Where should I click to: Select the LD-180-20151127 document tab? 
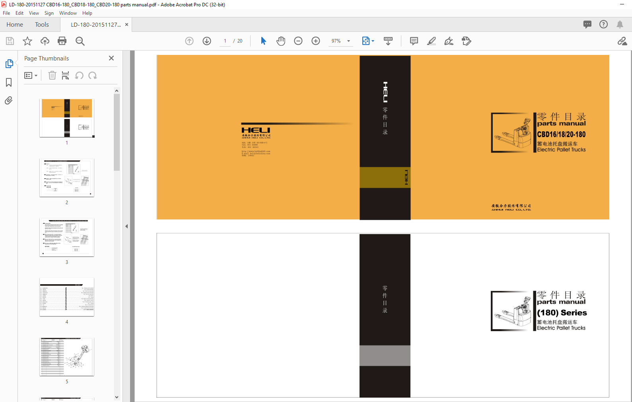95,25
